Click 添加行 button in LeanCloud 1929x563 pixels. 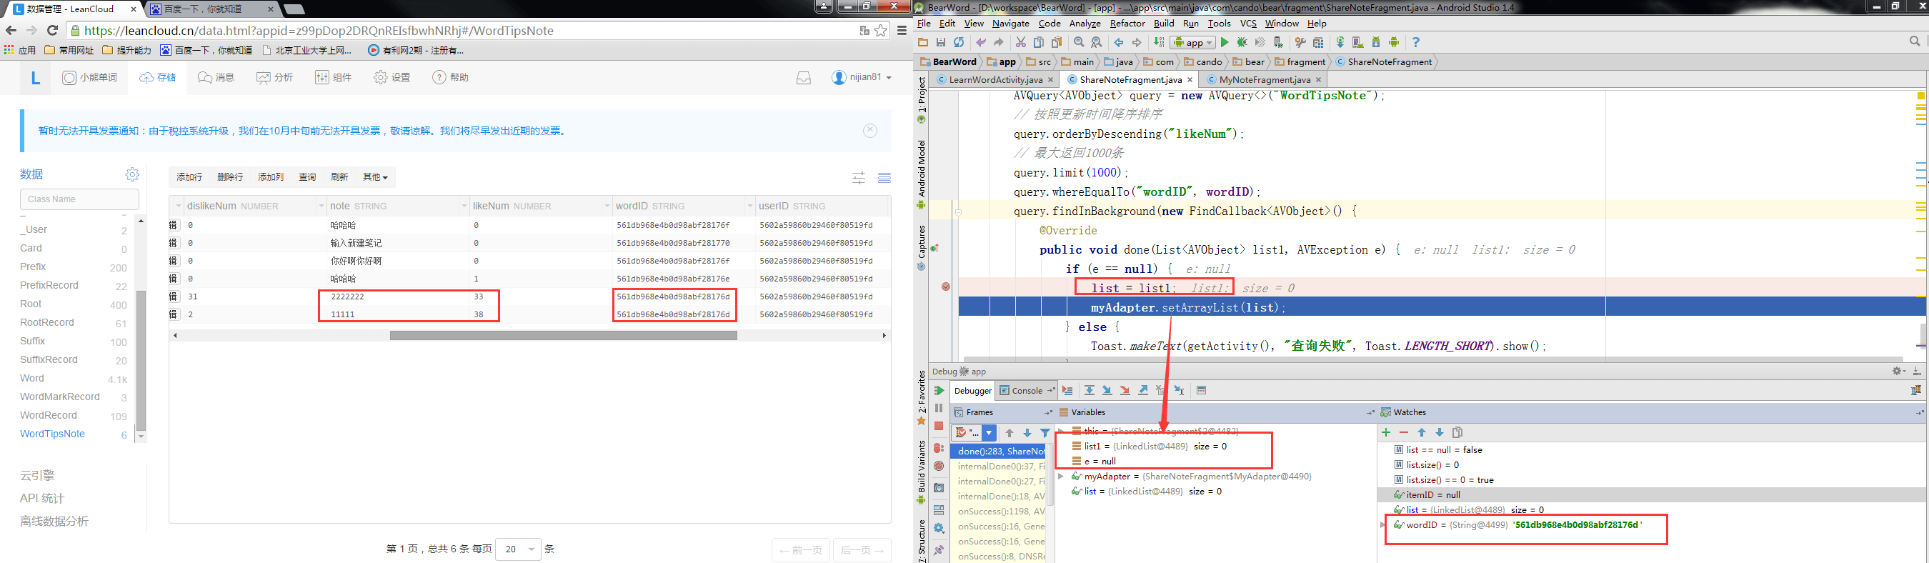point(189,177)
